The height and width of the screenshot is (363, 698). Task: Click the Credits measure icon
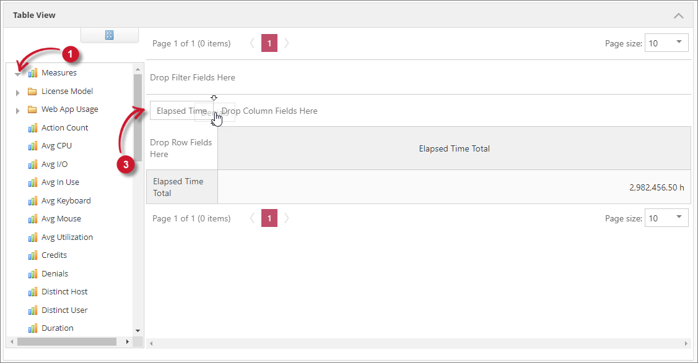tap(33, 255)
